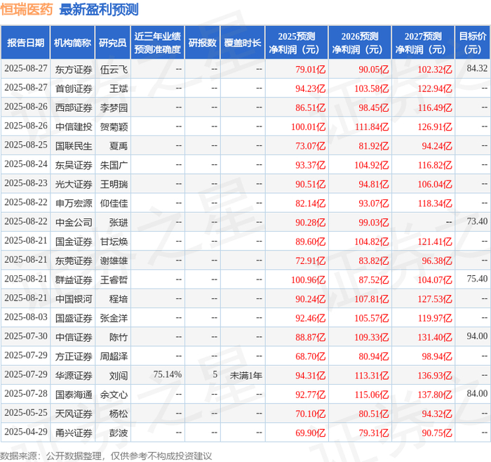491x462 pixels.
Task: Click researcher name 王睿哲
Action: [114, 280]
